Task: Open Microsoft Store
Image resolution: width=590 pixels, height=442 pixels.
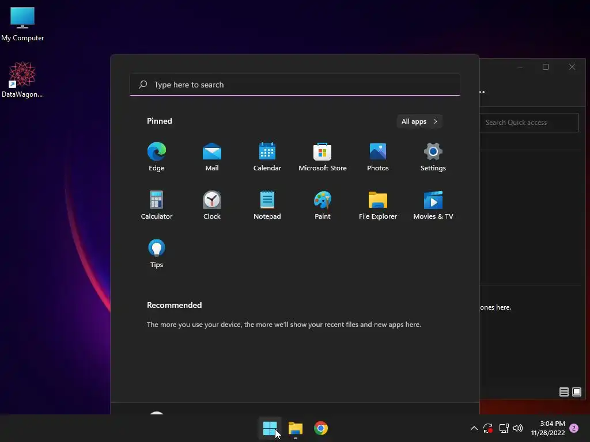Action: (x=323, y=157)
